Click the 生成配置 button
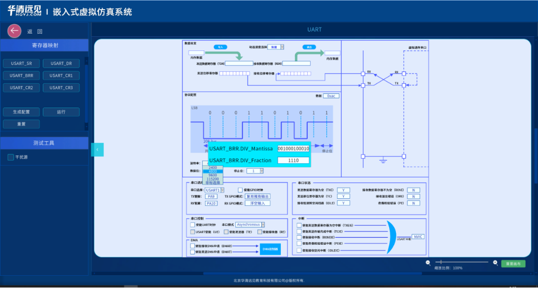The width and height of the screenshot is (538, 288). point(21,112)
